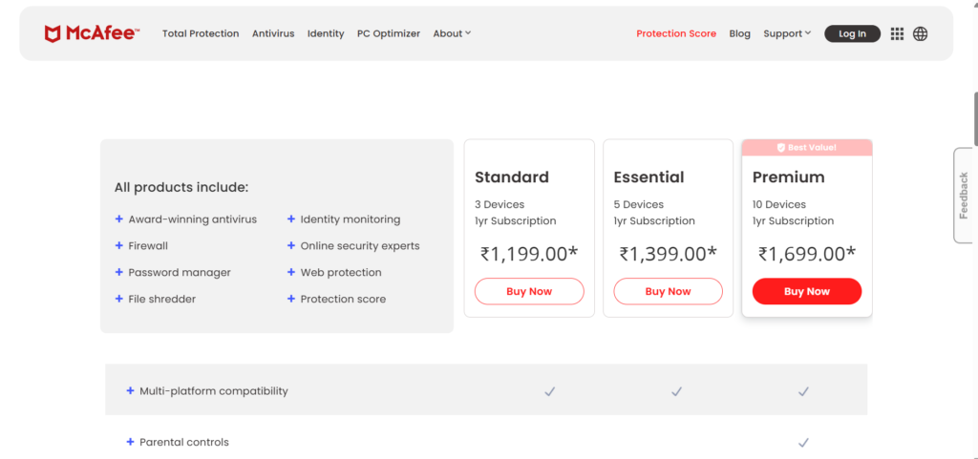Click plus icon beside Firewall
The height and width of the screenshot is (459, 978).
tap(118, 246)
